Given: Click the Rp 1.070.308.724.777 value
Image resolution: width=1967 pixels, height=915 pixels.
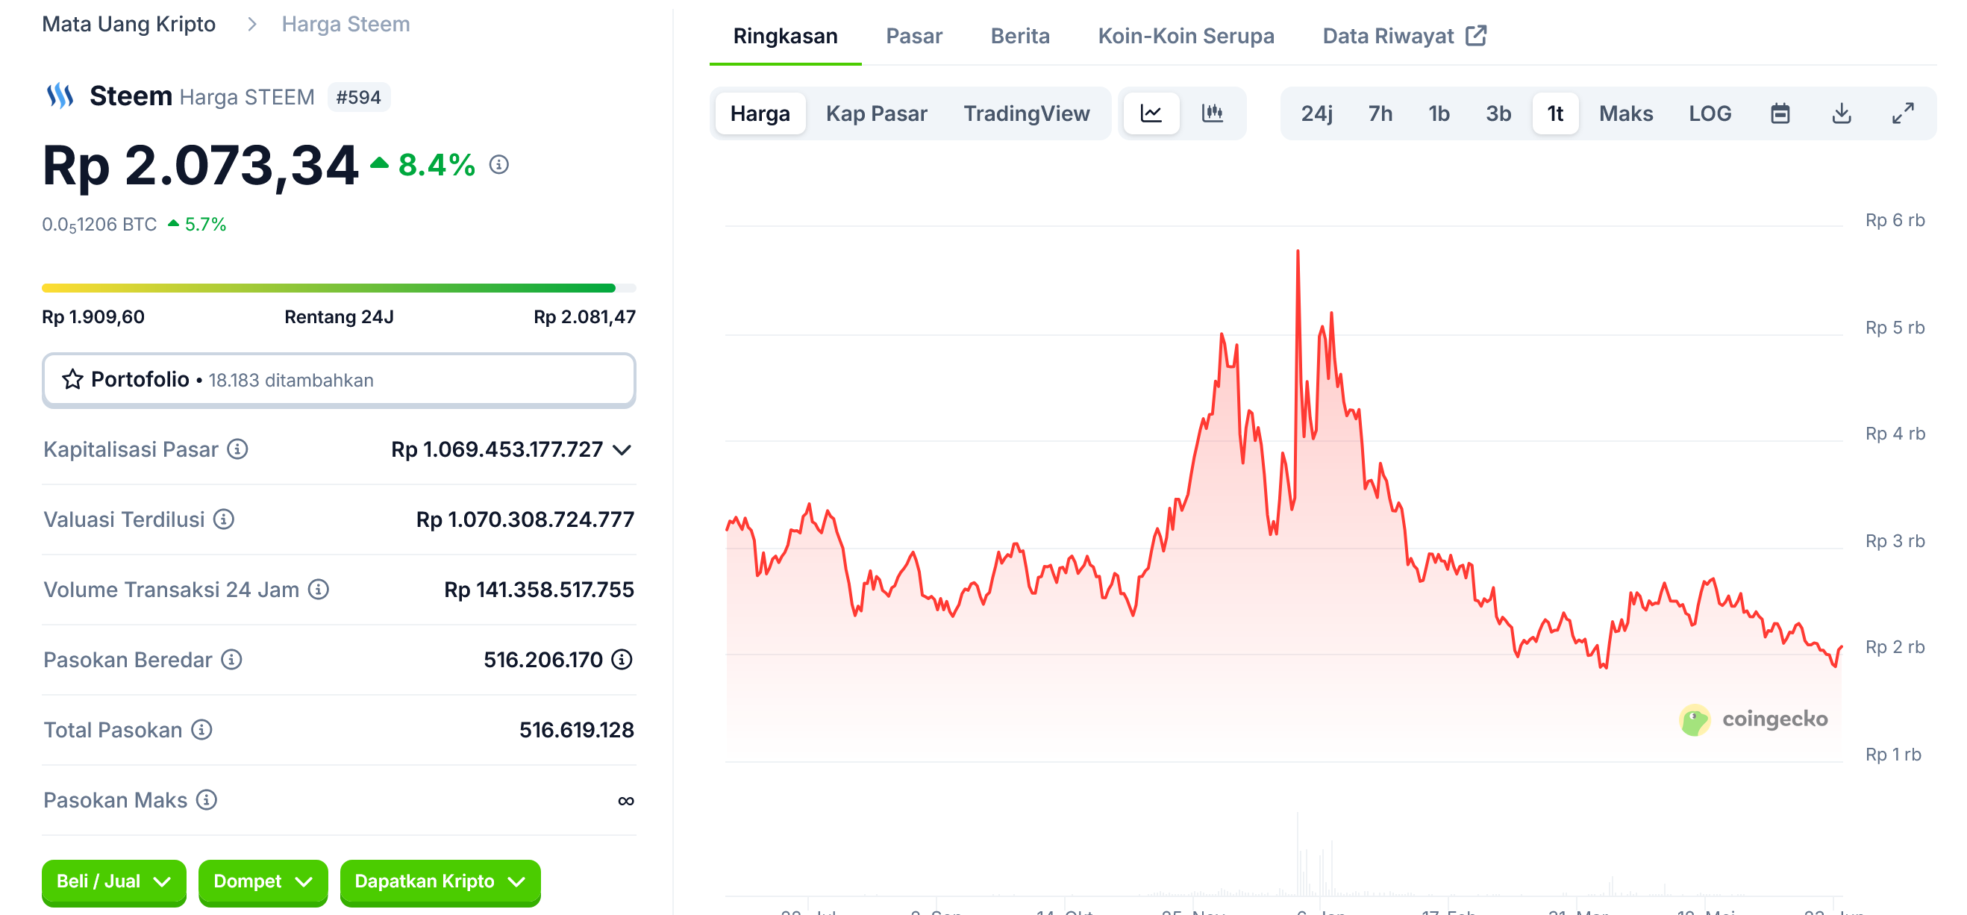Looking at the screenshot, I should (x=525, y=519).
